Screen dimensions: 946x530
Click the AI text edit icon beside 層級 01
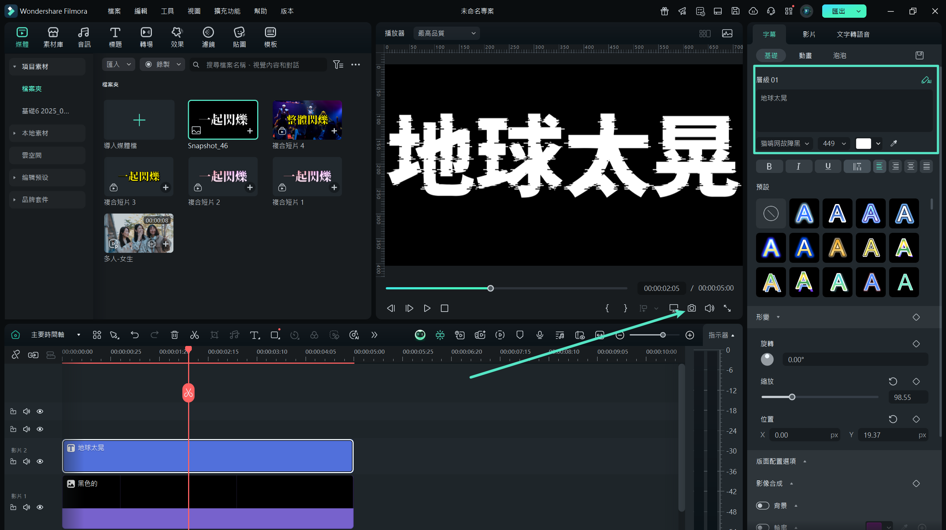click(x=926, y=80)
